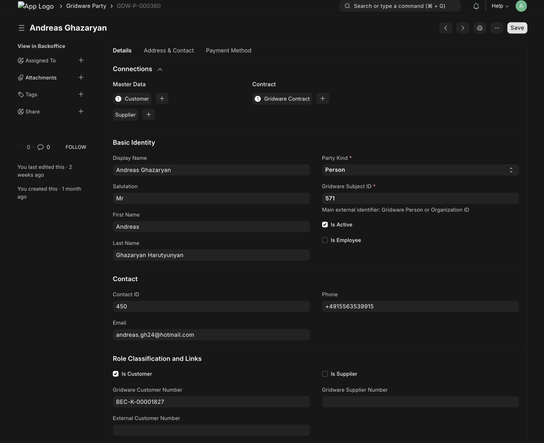Save the document
This screenshot has width=544, height=443.
517,28
